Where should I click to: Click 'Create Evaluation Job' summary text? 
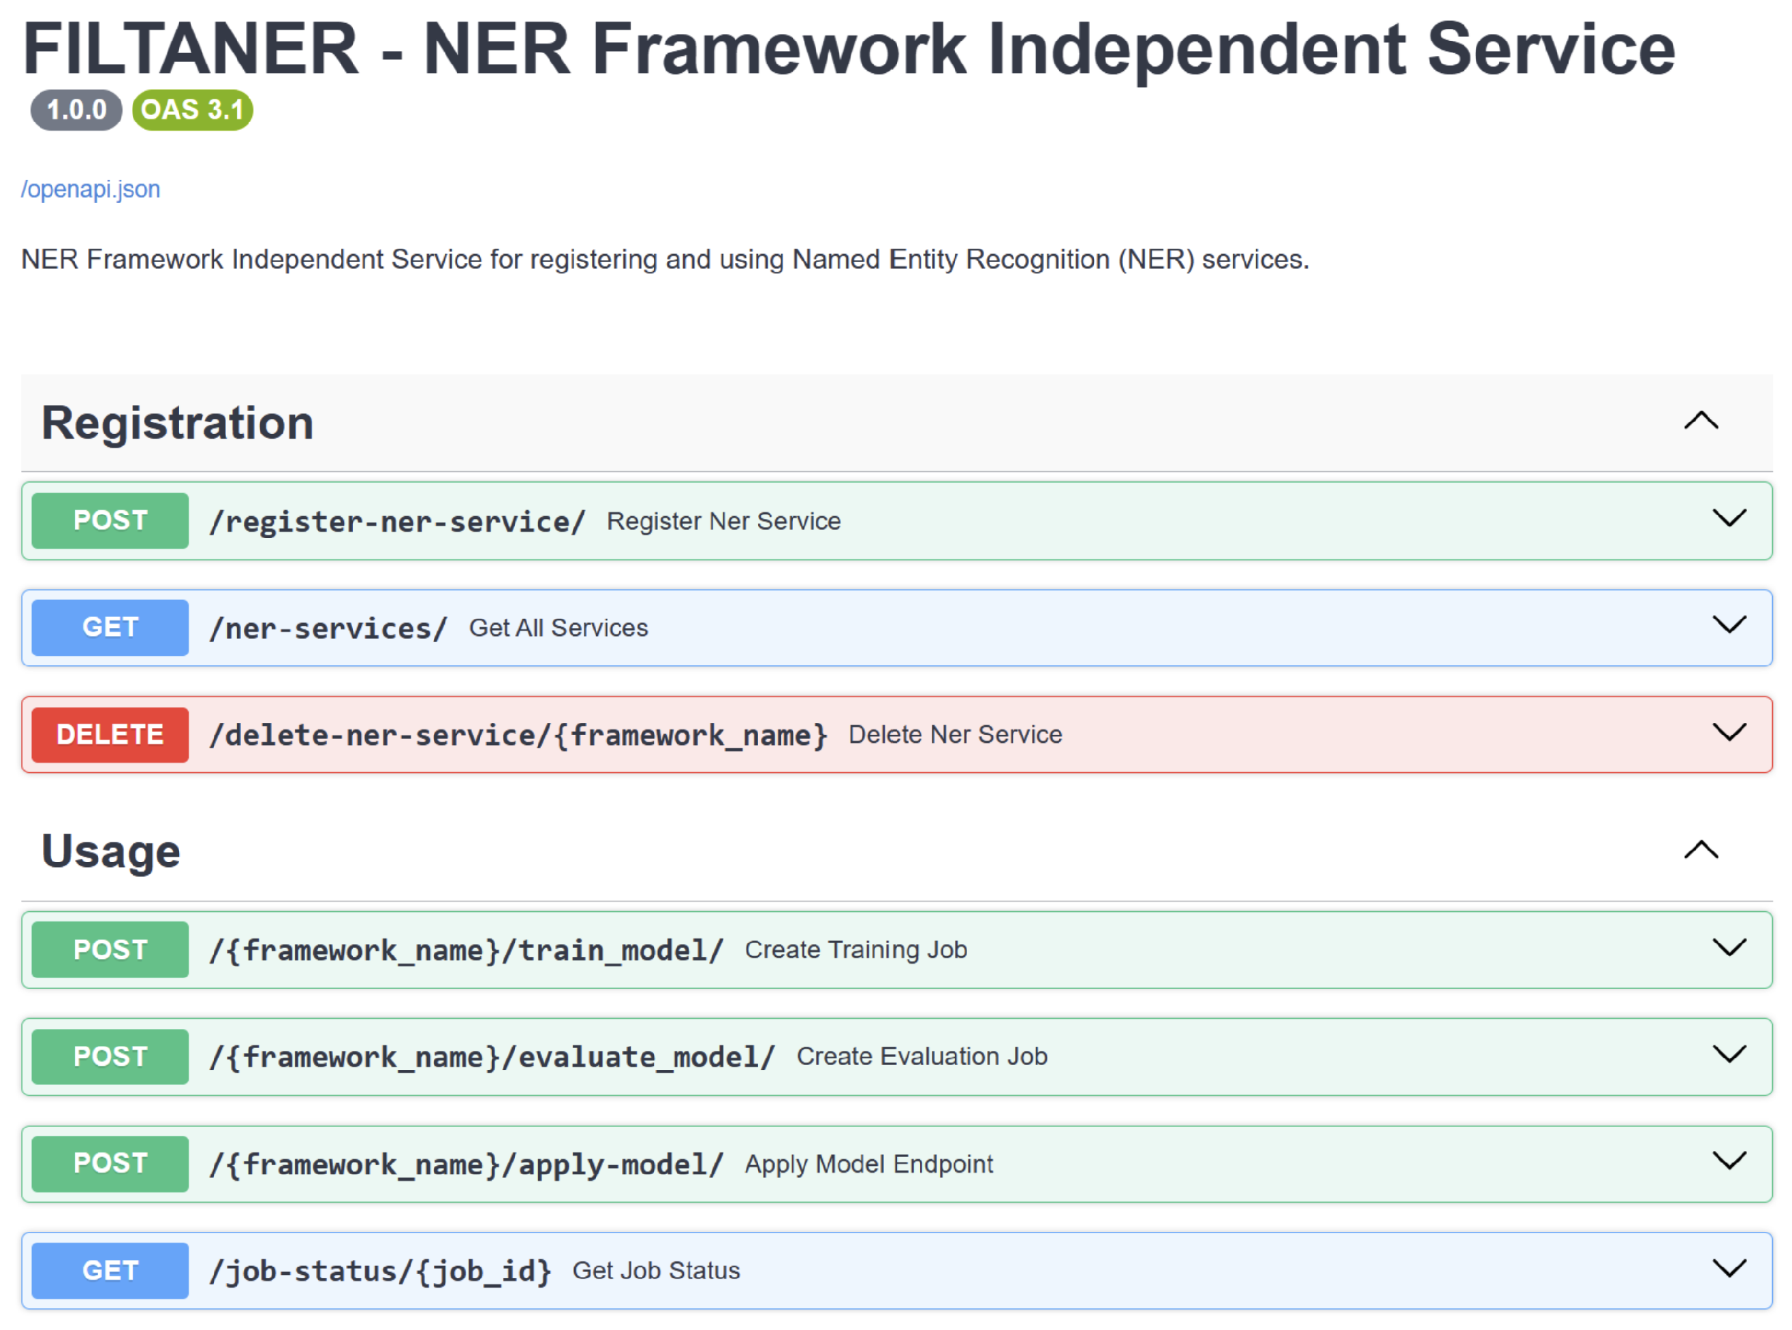922,1056
